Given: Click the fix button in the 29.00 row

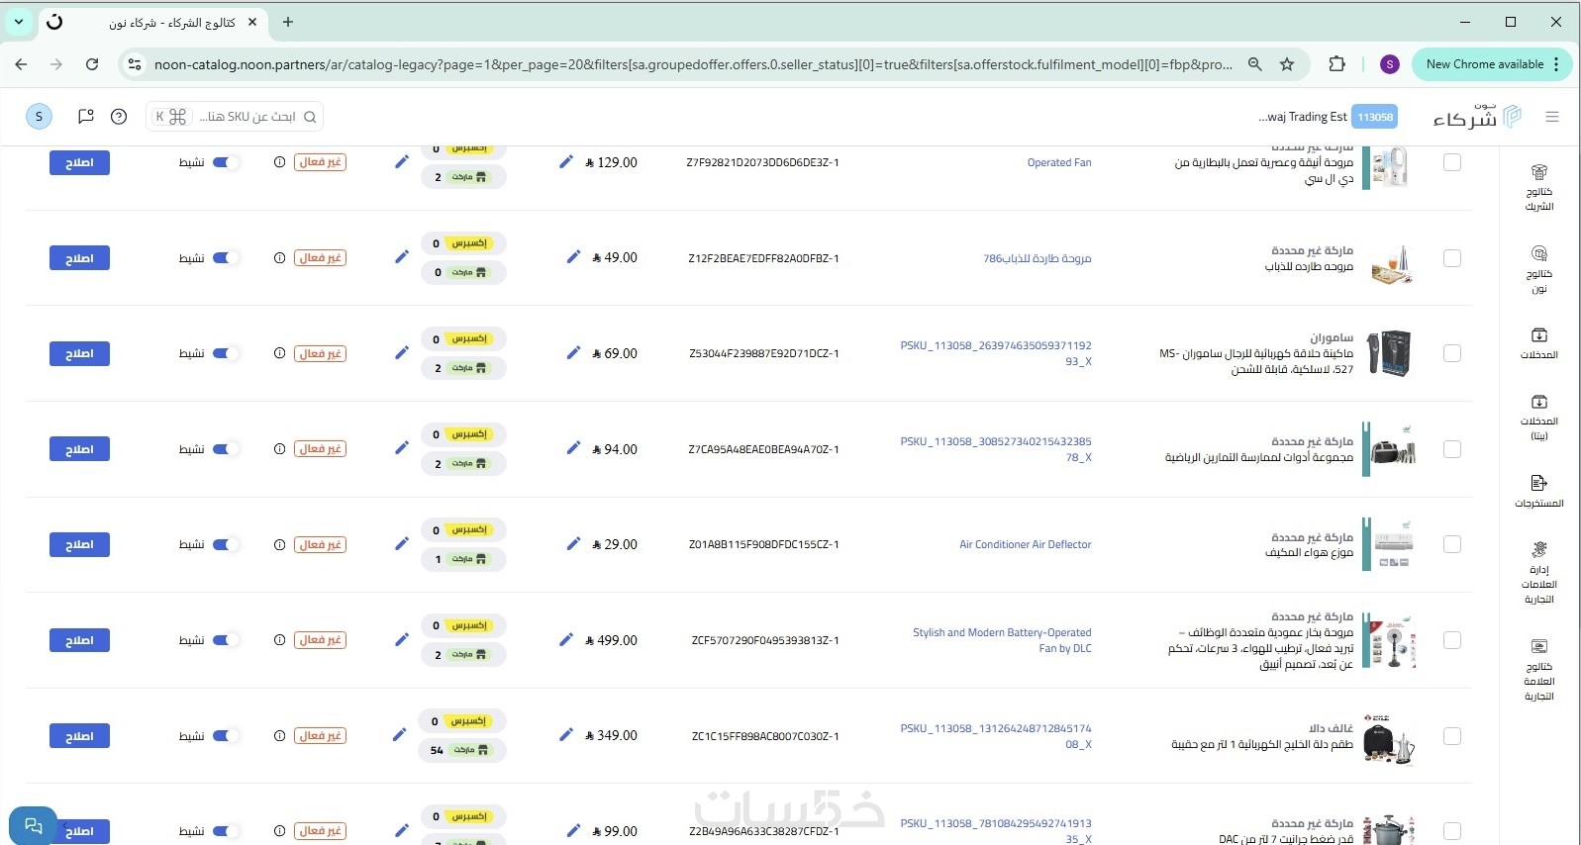Looking at the screenshot, I should [x=79, y=544].
